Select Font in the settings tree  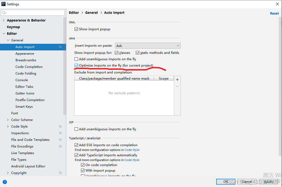(14, 113)
